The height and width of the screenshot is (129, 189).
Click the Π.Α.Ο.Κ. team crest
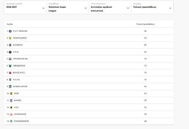(x=10, y=80)
